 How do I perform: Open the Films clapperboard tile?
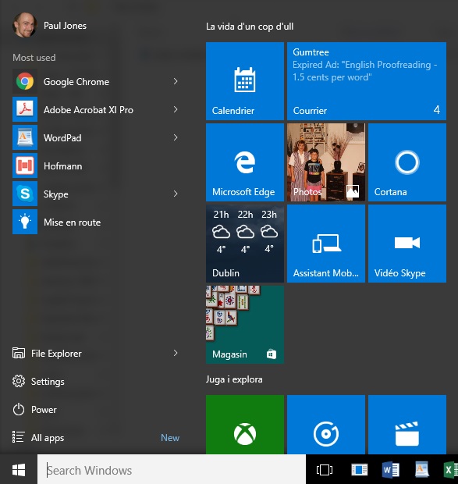pyautogui.click(x=407, y=425)
